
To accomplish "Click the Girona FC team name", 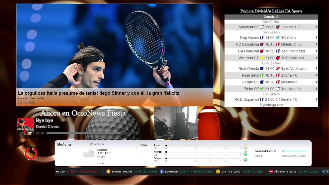I will pos(289,76).
